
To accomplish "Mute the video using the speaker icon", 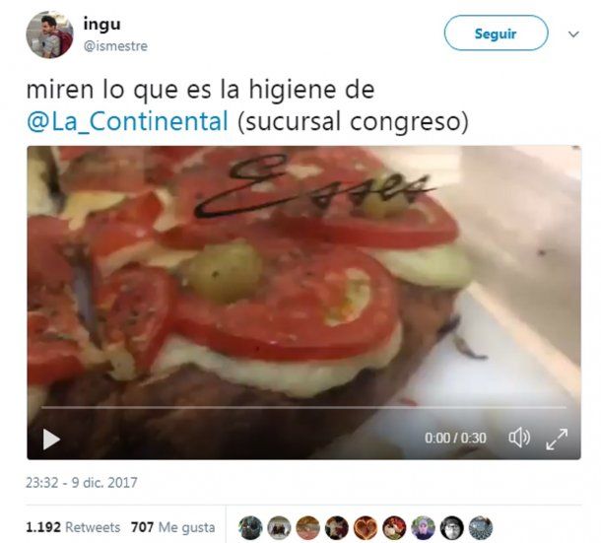I will (x=519, y=438).
